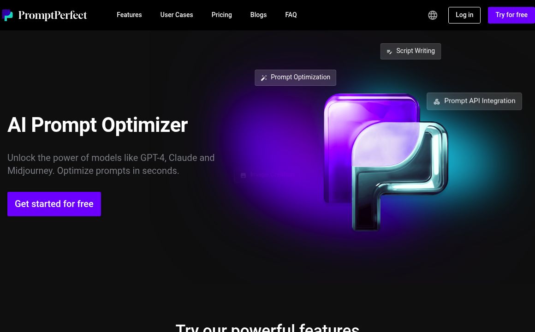Click the AI Prompt Optimizer heading

[97, 125]
